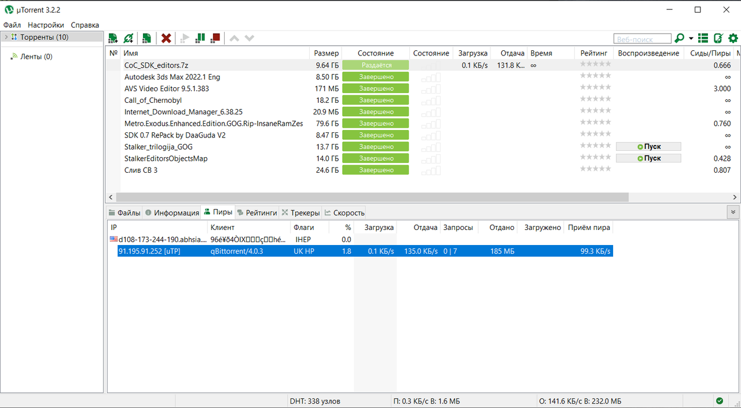
Task: Expand the Торренты (10) tree arrow
Action: (x=6, y=37)
